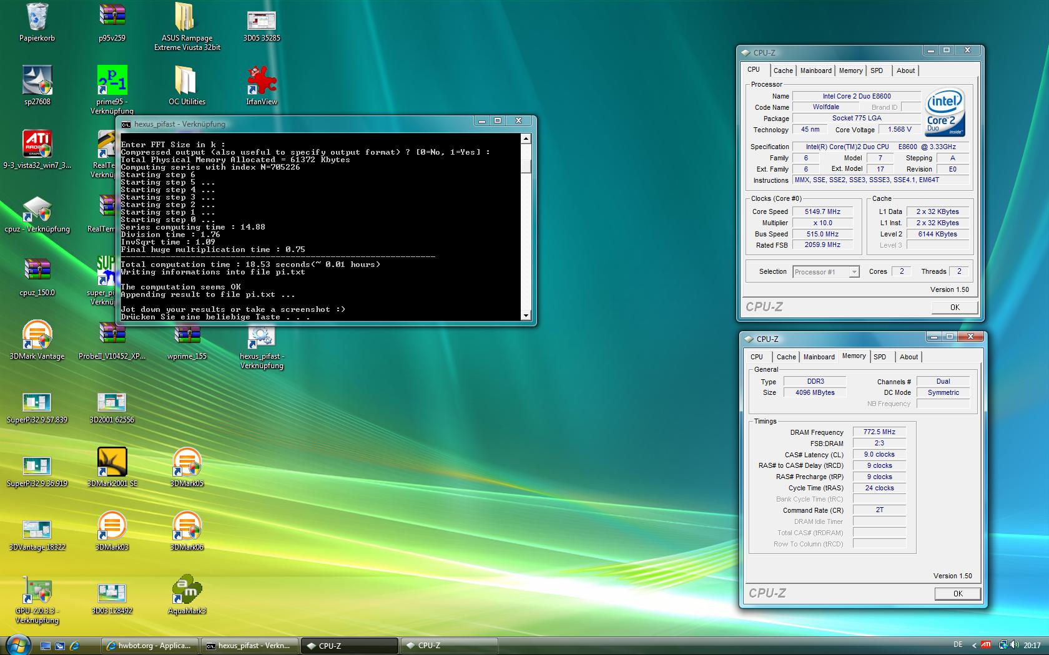Open the p95v259 archive icon
The image size is (1049, 655).
click(x=112, y=22)
